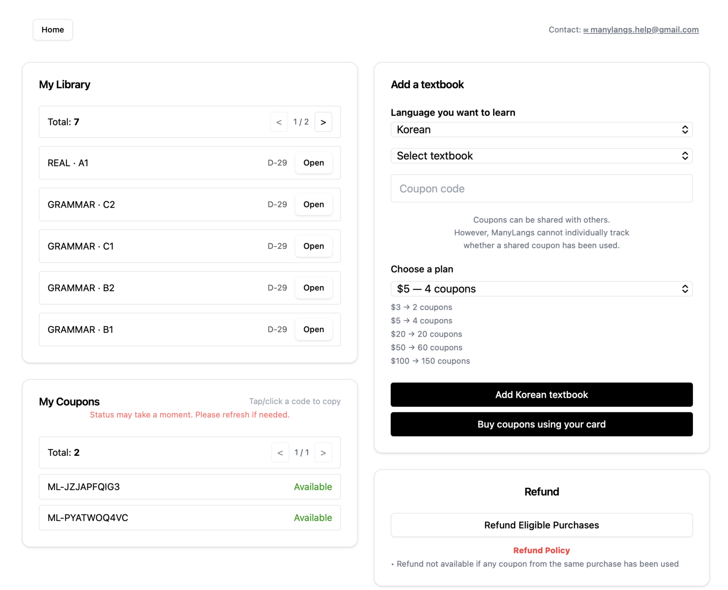Click Refund Eligible Purchases button

click(x=541, y=525)
